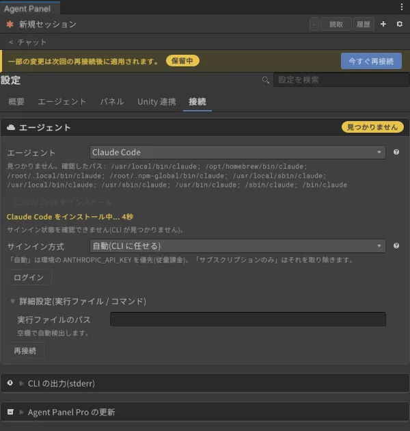This screenshot has height=431, width=410.
Task: Click the warning icon beside CLI の出力(stderr)
Action: [x=10, y=383]
